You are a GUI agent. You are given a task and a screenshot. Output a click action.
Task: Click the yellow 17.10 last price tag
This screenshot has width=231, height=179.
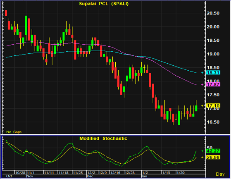coord(213,106)
